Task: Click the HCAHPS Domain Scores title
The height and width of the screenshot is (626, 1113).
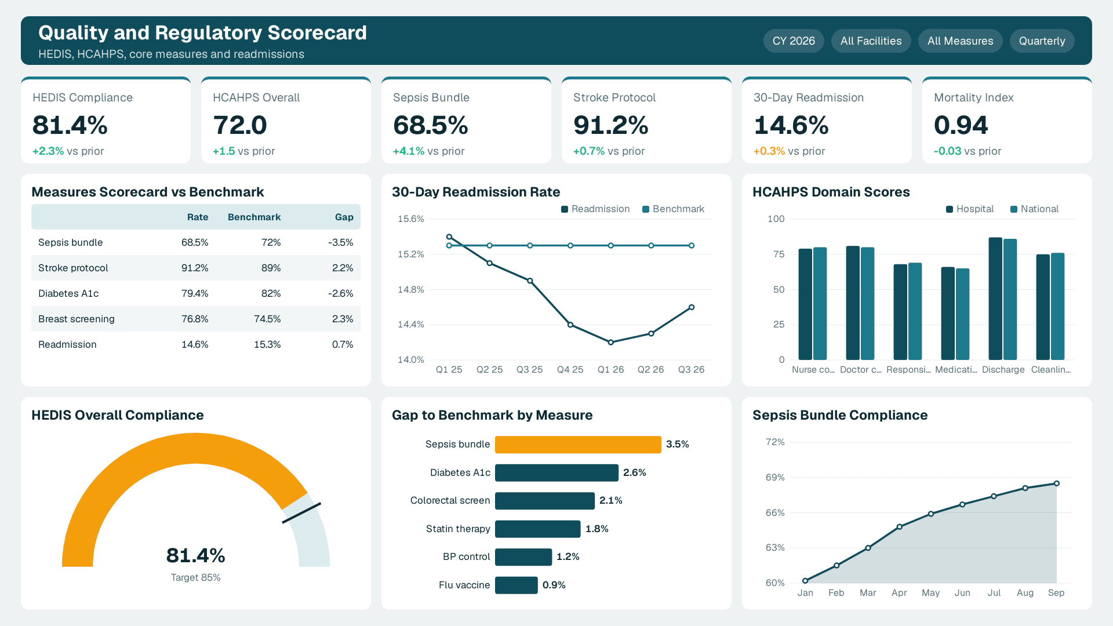Action: click(x=831, y=192)
